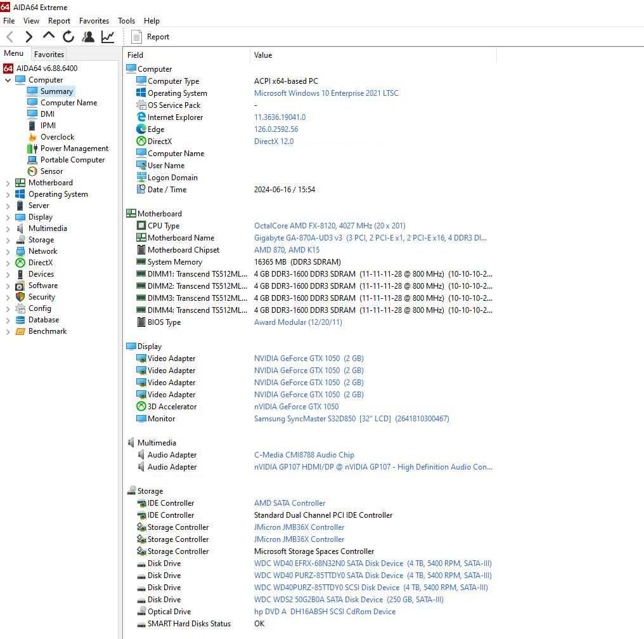Open the graph chart toolbar icon
Screen dimensions: 644x639
[x=108, y=37]
